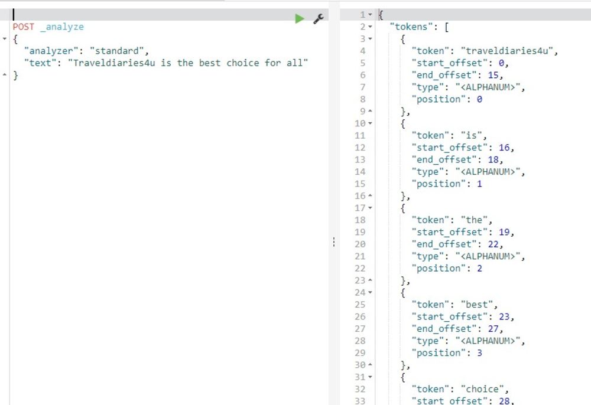Click the _analyze endpoint text
Screen dimensions: 591x405
[62, 27]
